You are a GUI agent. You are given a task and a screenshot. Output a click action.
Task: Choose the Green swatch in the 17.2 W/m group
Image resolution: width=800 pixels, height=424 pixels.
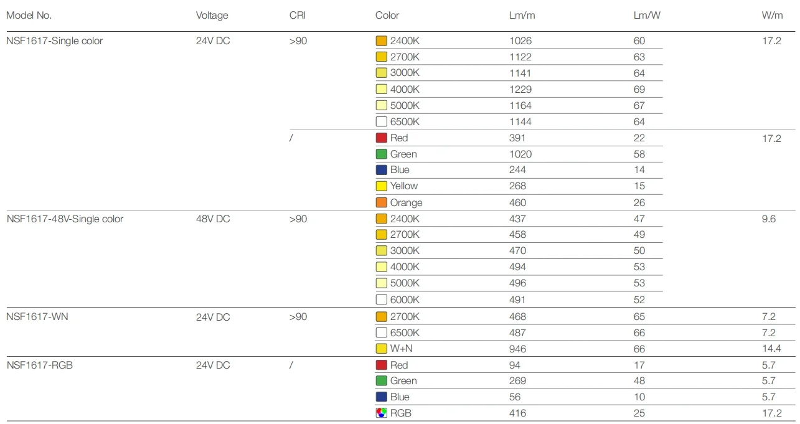pyautogui.click(x=381, y=154)
